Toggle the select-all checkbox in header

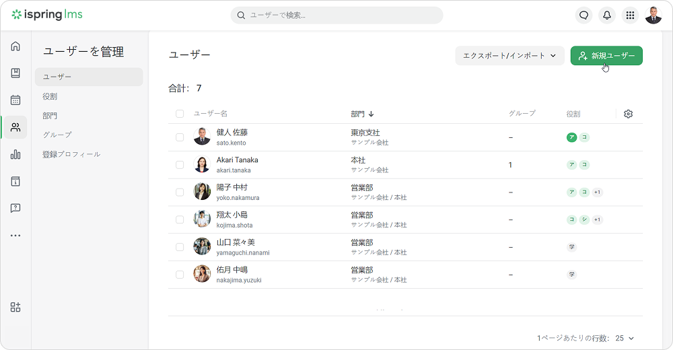point(180,114)
